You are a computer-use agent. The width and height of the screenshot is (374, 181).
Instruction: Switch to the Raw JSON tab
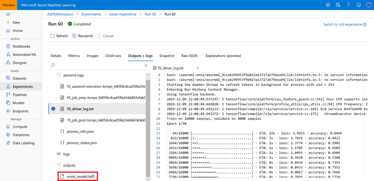click(190, 55)
